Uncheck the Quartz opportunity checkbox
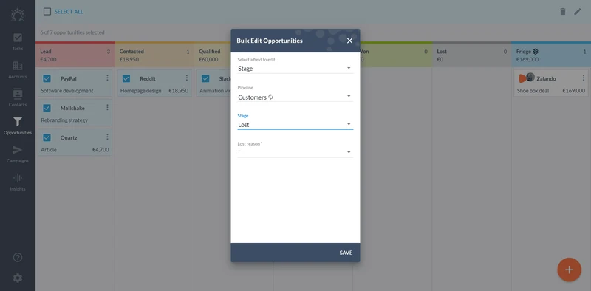This screenshot has height=291, width=591. [x=47, y=137]
